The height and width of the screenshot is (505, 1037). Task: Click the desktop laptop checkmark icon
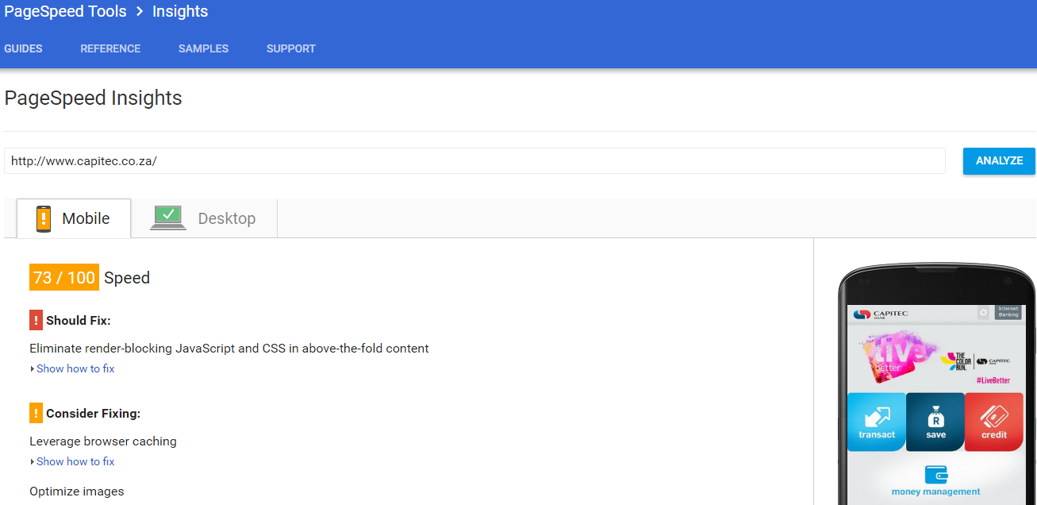tap(168, 218)
